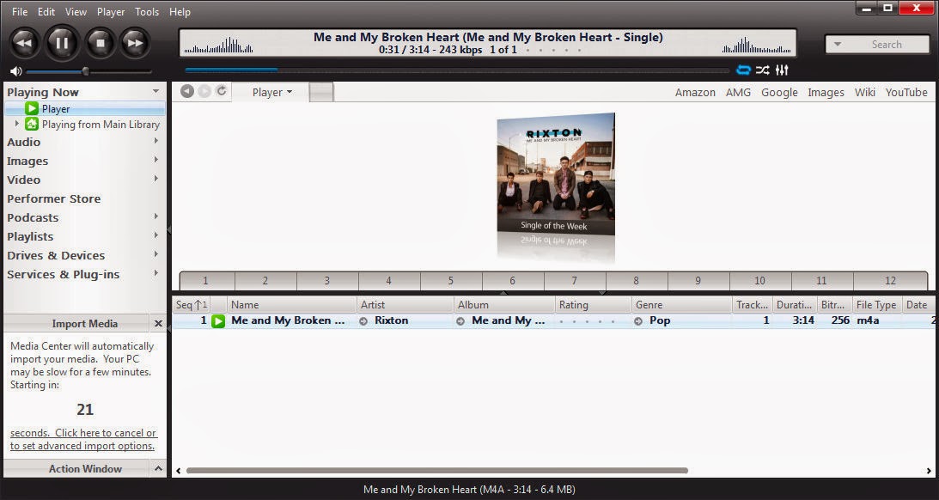The image size is (939, 500).
Task: Sort by the File Type column header
Action: point(876,305)
